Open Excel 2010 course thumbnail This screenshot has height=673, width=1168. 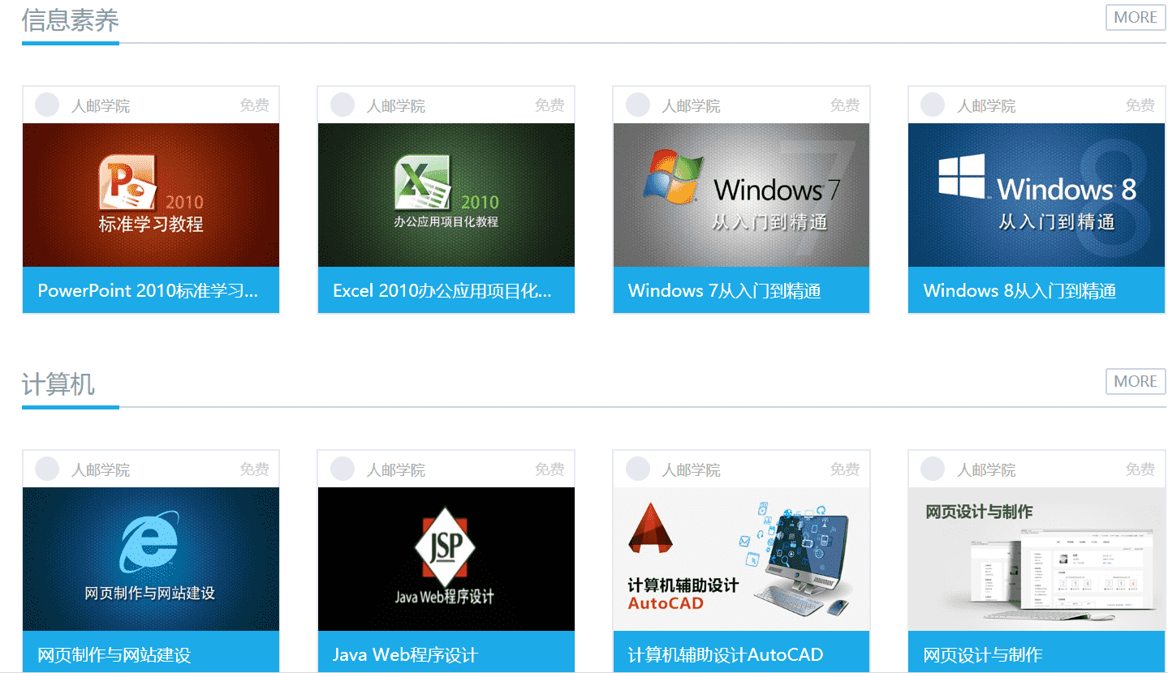pyautogui.click(x=446, y=195)
